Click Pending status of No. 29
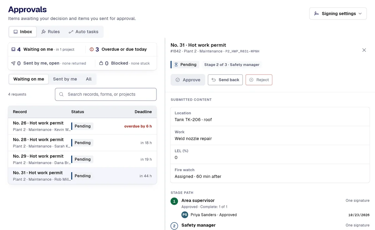Image resolution: width=375 pixels, height=230 pixels. [82, 159]
